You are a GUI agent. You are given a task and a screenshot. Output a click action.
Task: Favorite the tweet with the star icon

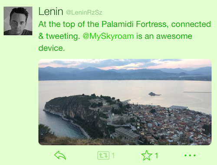coord(147,155)
